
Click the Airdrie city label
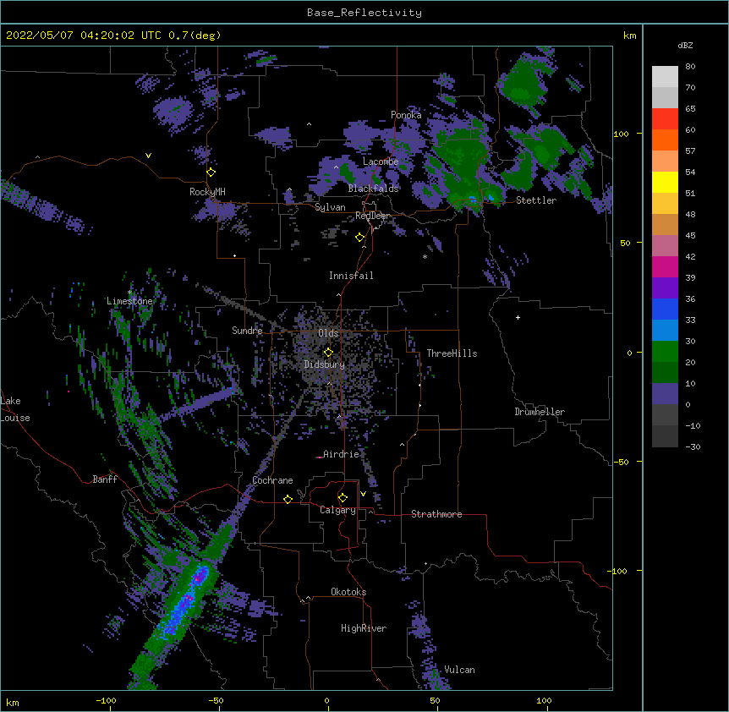tap(342, 454)
